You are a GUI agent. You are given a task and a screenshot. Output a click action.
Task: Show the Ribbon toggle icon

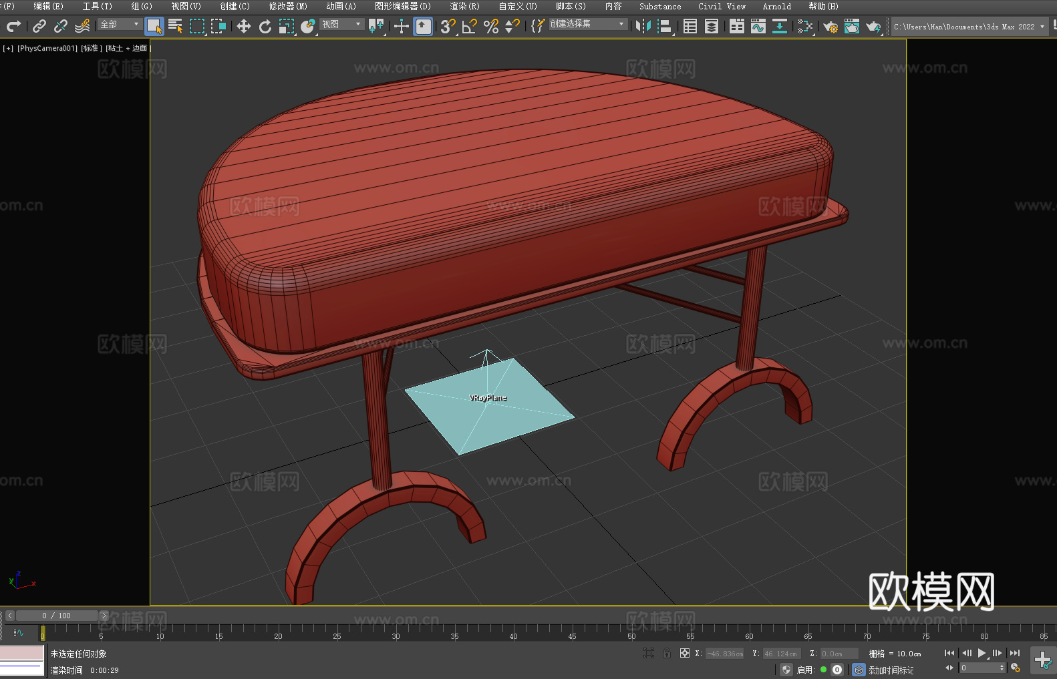coord(737,26)
